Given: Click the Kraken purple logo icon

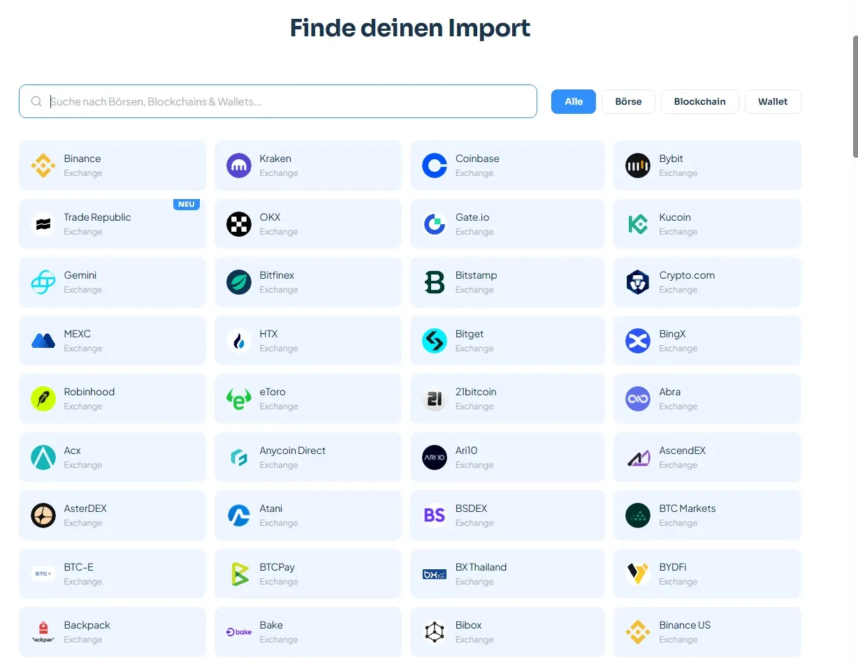Looking at the screenshot, I should point(239,166).
